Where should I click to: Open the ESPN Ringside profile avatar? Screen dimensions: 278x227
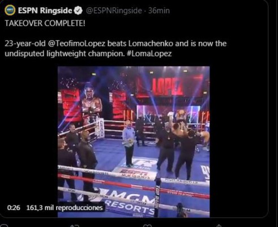click(x=10, y=10)
